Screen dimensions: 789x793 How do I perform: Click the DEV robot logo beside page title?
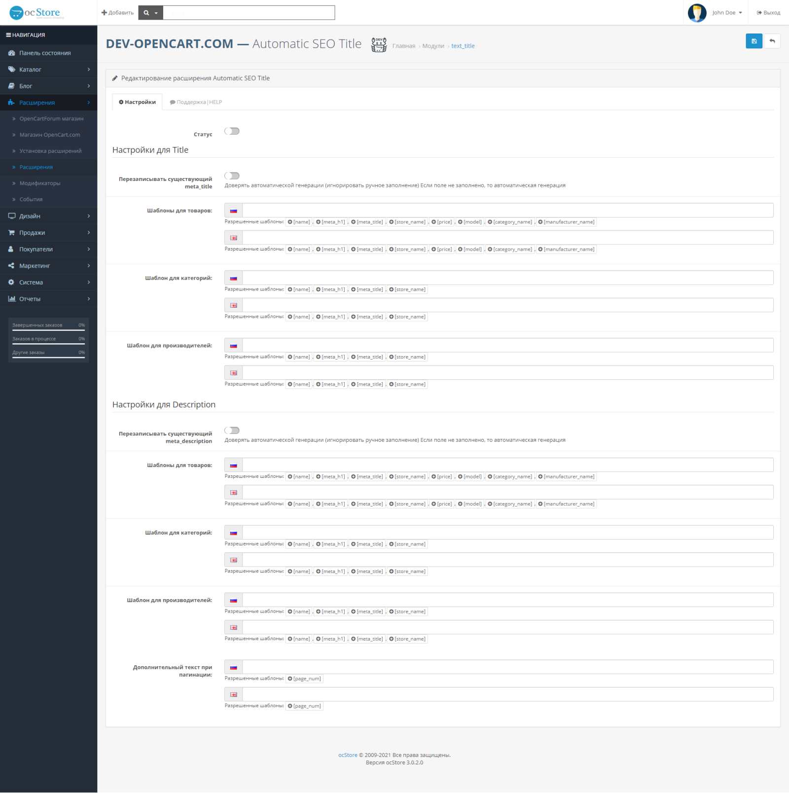tap(379, 45)
